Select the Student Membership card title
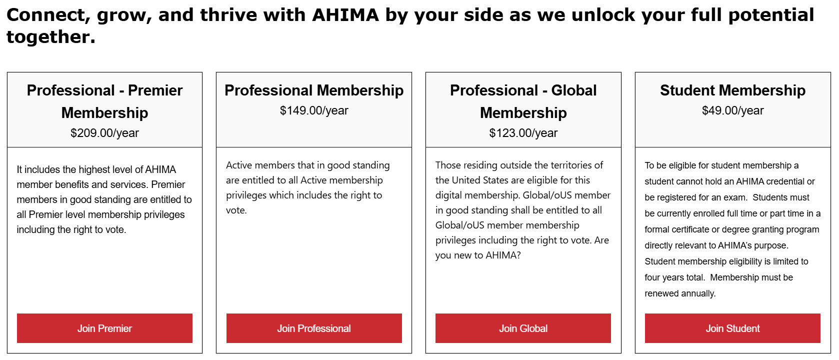The image size is (839, 360). (732, 90)
